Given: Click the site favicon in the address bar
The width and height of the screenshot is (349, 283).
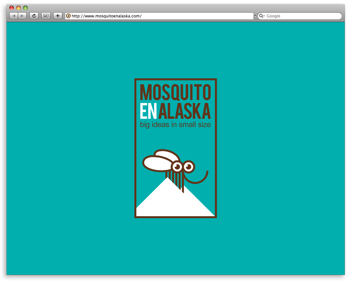Looking at the screenshot, I should click(x=68, y=16).
